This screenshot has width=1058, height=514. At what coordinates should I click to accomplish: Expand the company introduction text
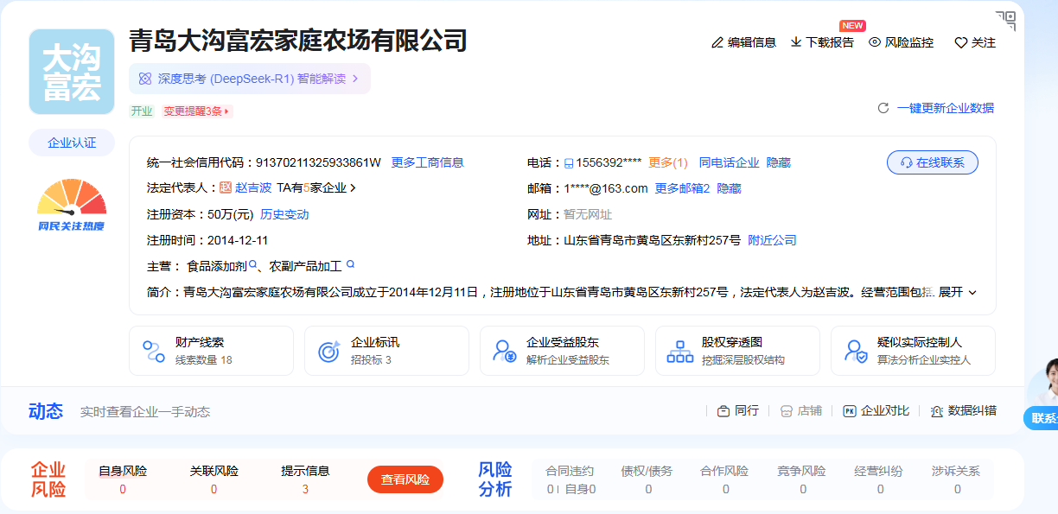[x=957, y=292]
